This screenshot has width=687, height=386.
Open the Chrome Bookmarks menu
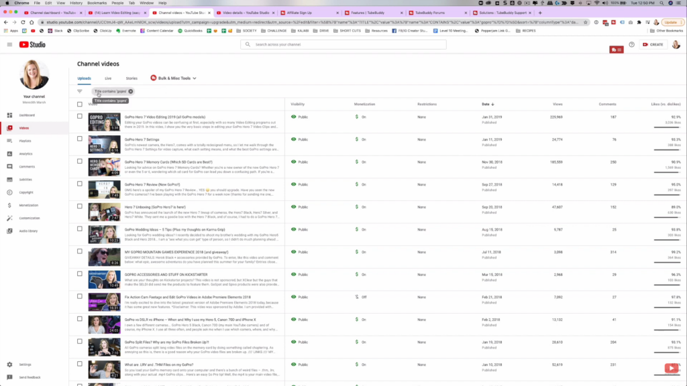click(x=97, y=3)
